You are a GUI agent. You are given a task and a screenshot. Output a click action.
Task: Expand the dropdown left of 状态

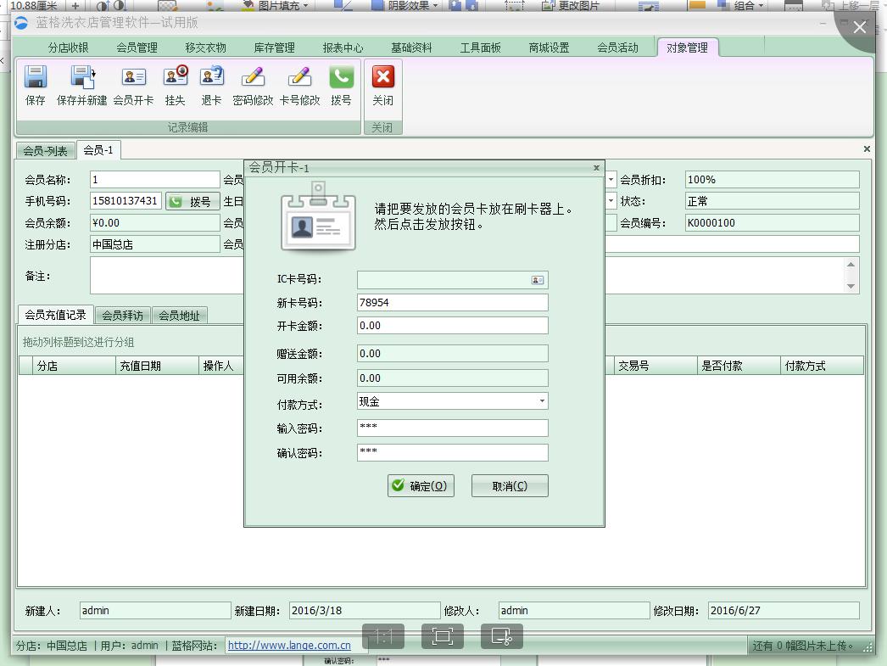point(611,201)
